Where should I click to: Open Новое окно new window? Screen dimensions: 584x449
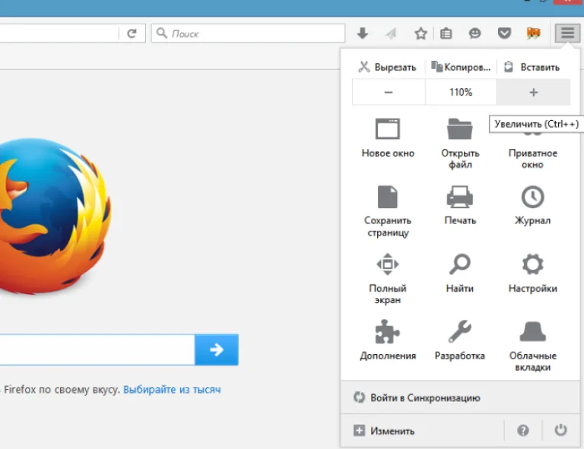click(388, 138)
